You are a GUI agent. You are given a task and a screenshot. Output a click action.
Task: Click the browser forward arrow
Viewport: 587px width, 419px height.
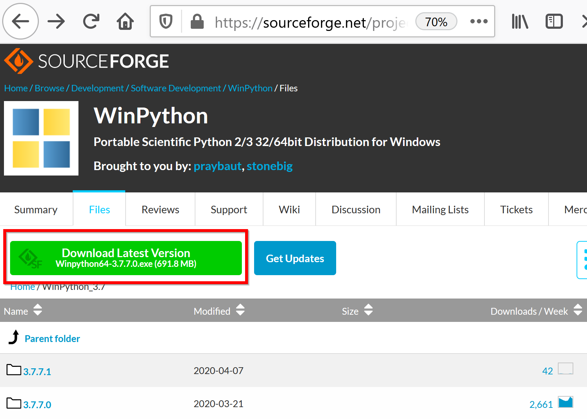[x=56, y=22]
